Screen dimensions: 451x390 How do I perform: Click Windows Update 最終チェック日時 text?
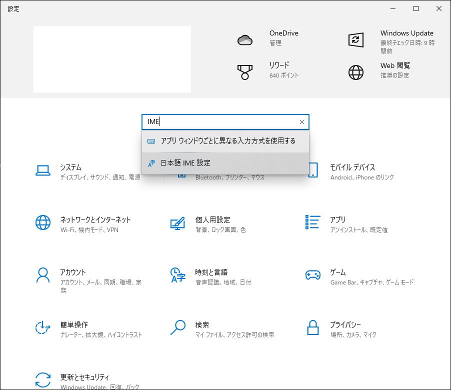click(x=407, y=47)
